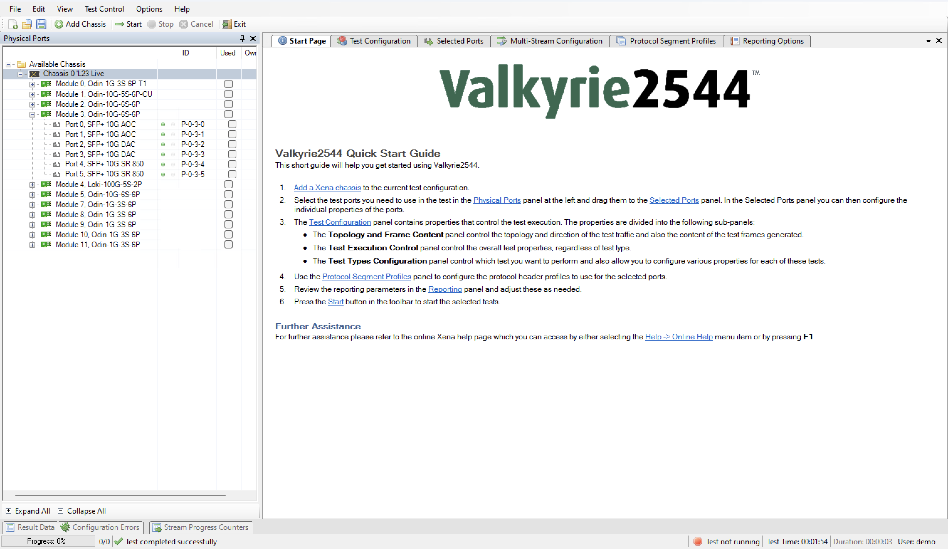Check the Used box for Module 4
The height and width of the screenshot is (549, 948).
[228, 184]
